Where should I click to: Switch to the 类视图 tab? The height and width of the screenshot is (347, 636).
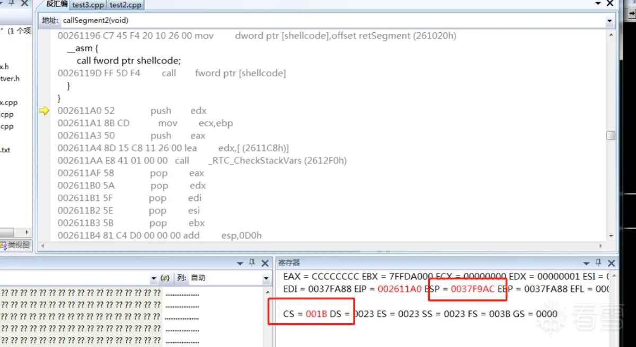(16, 245)
